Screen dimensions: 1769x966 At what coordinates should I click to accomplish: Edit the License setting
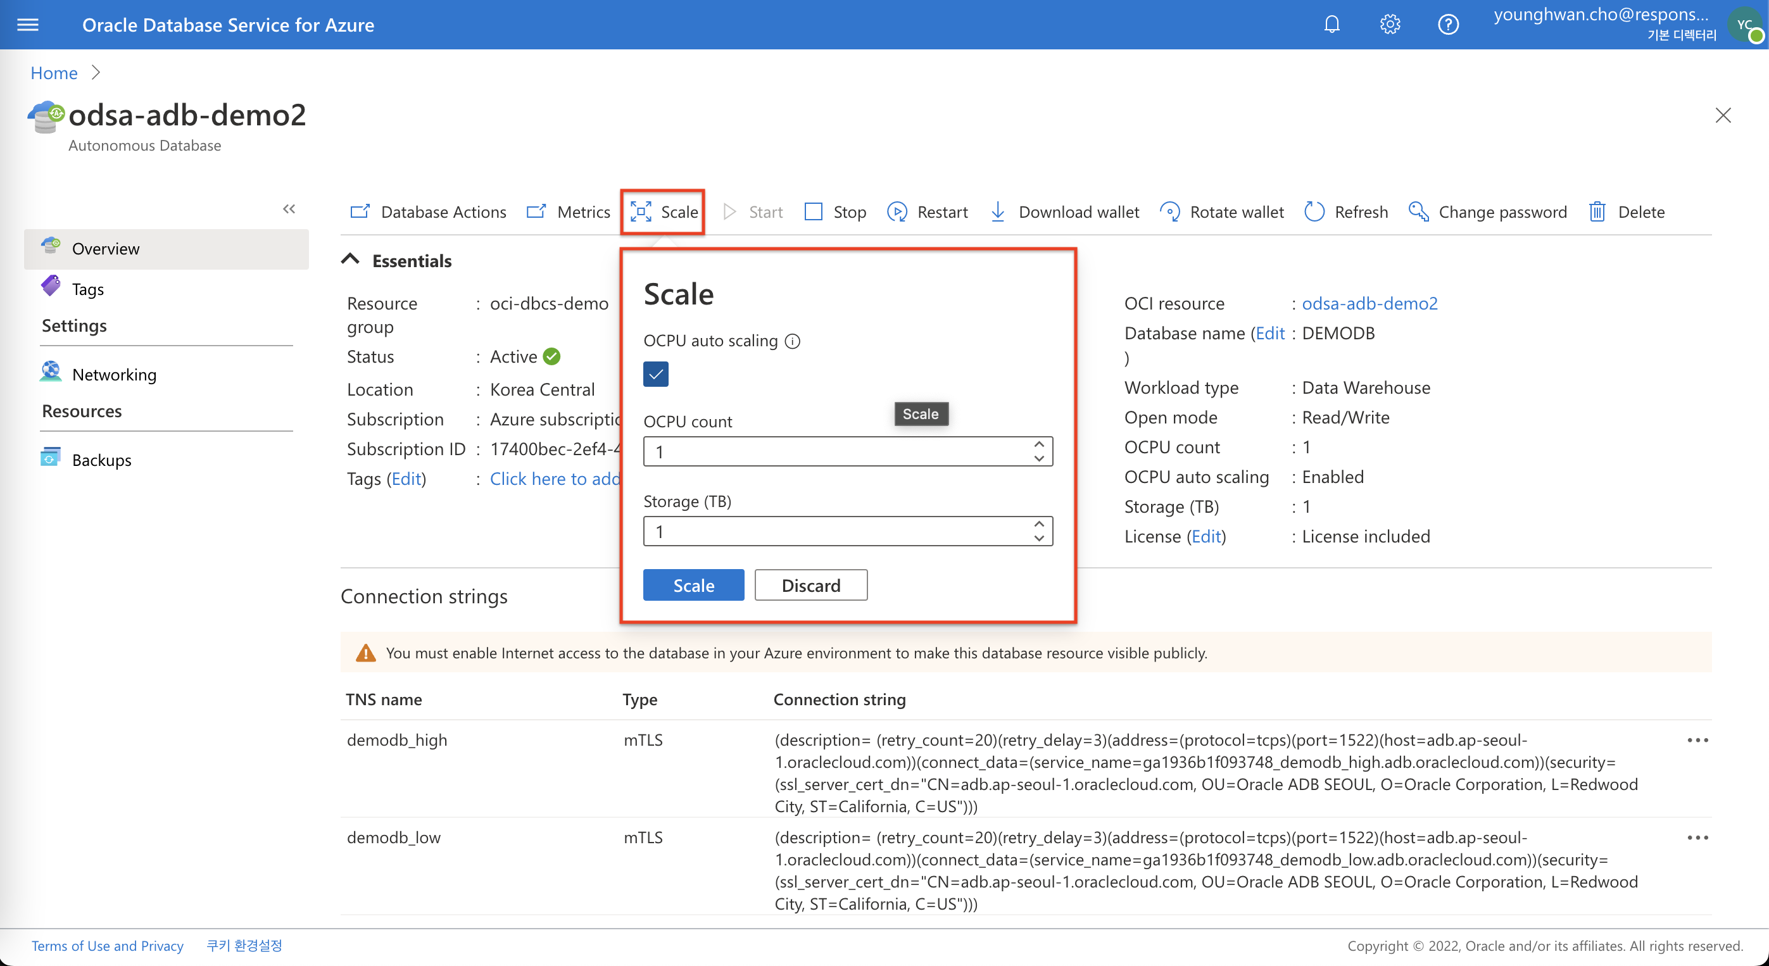click(1207, 536)
